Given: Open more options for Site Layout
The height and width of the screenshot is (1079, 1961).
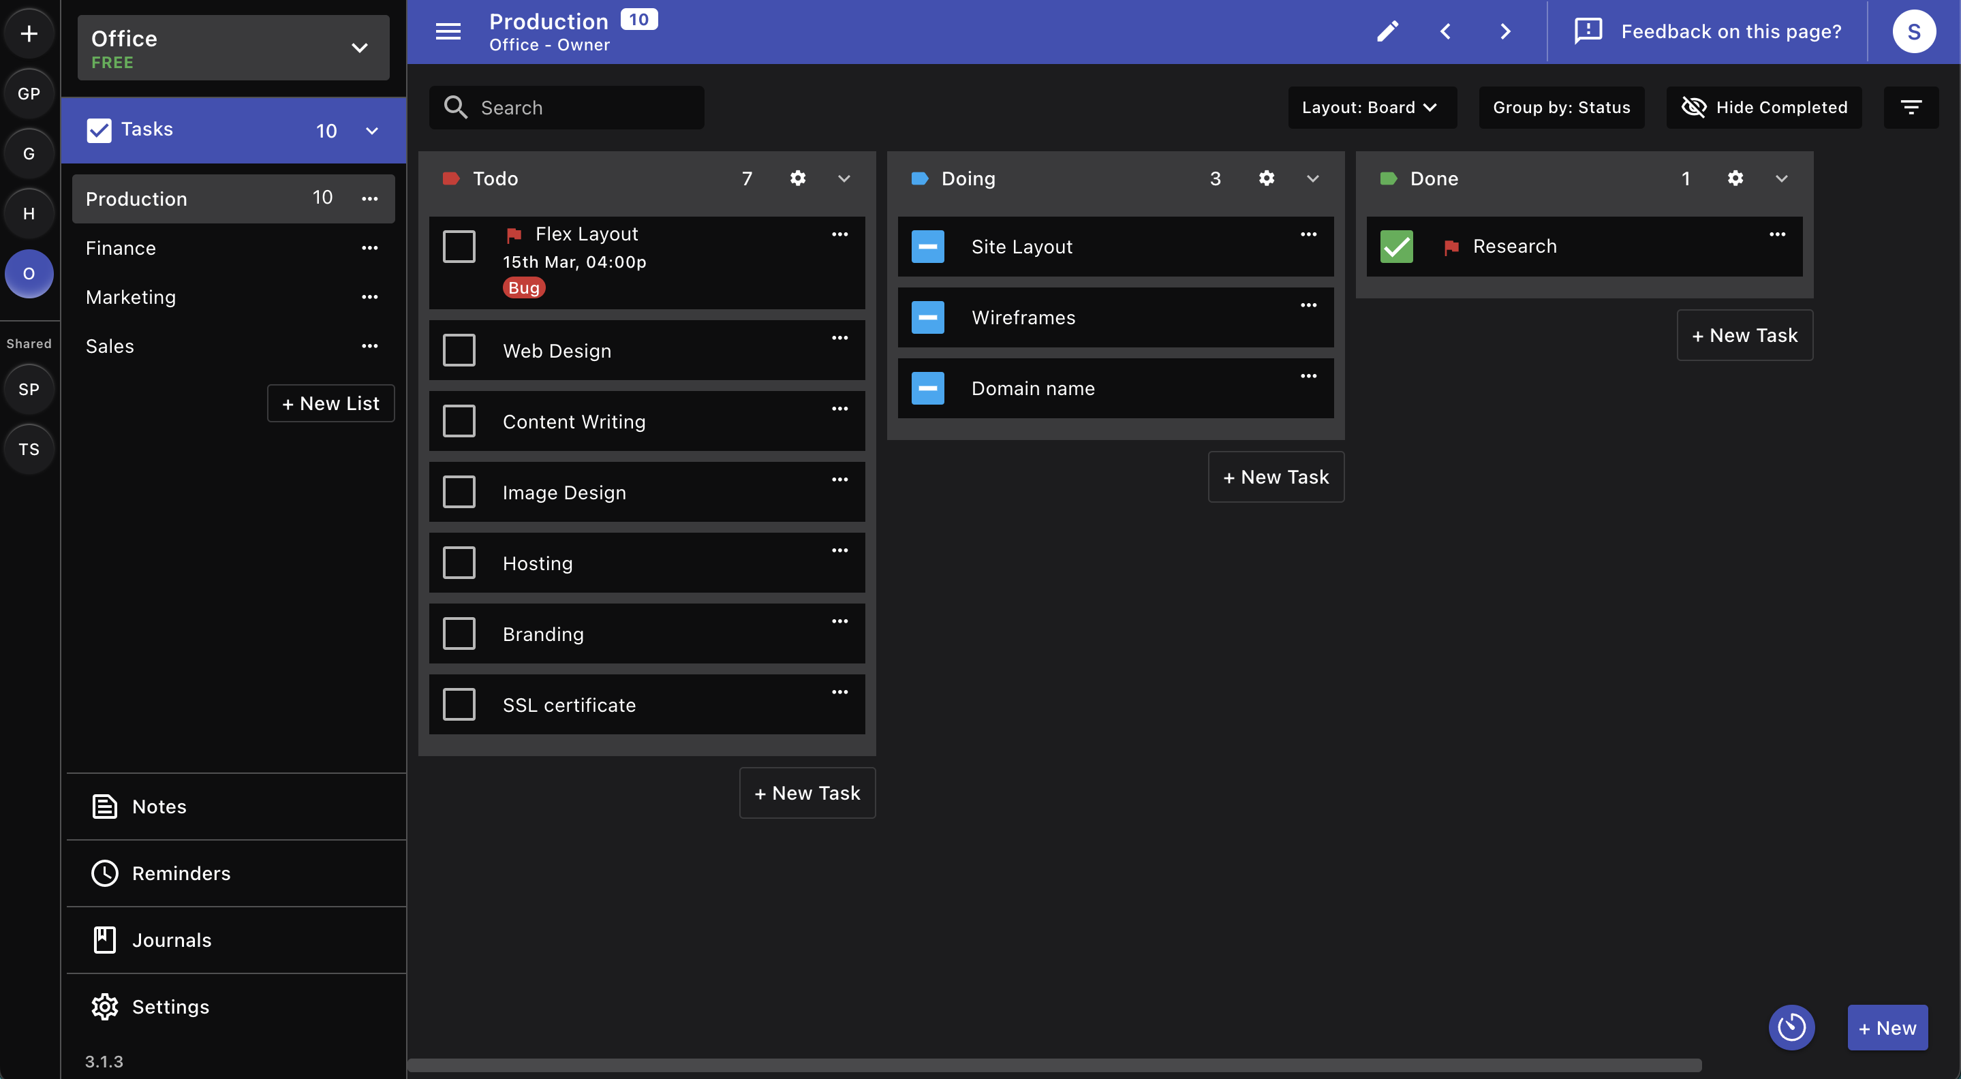Looking at the screenshot, I should point(1309,234).
